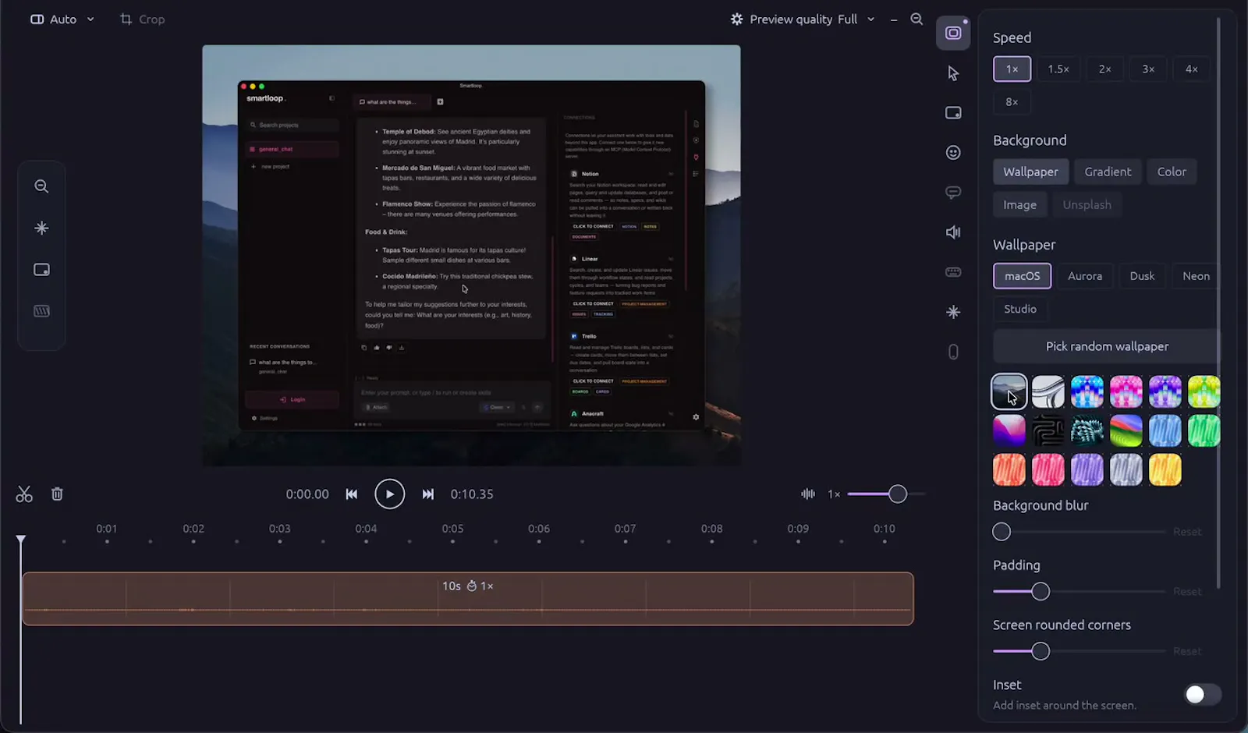
Task: Adjust the Screen rounded corners slider
Action: [x=1041, y=652]
